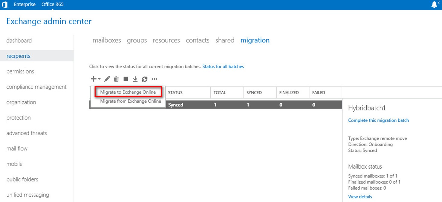
Task: Click the Exchange admin center title
Action: pyautogui.click(x=49, y=21)
